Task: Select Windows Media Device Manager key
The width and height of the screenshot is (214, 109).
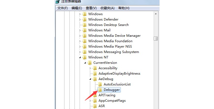Action: (114, 36)
